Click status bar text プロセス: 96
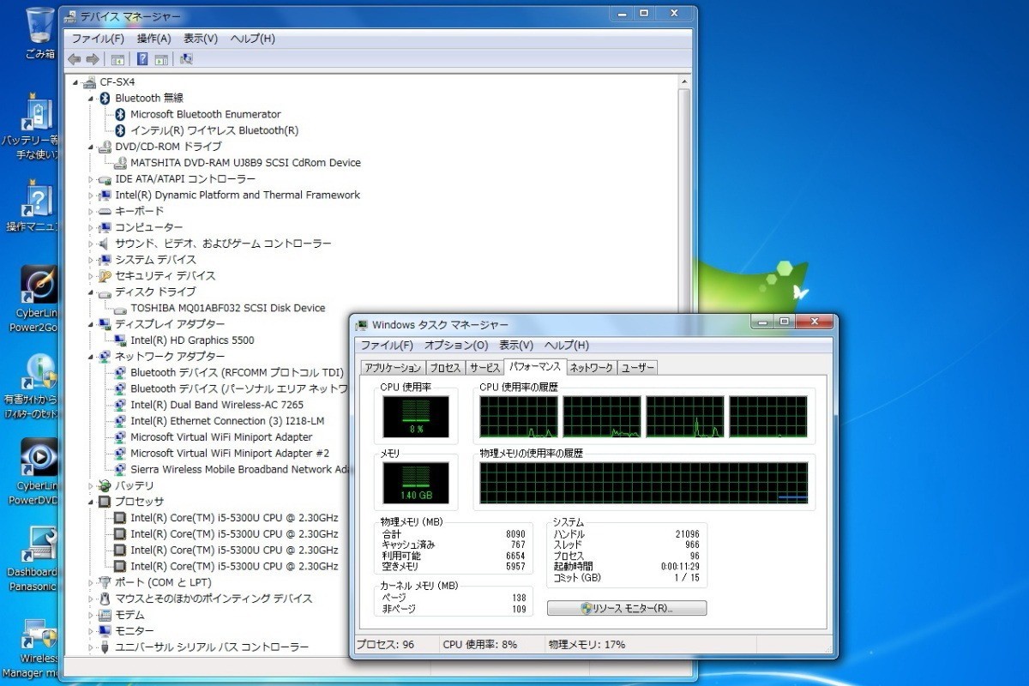Screen dimensions: 1029x686 385,645
